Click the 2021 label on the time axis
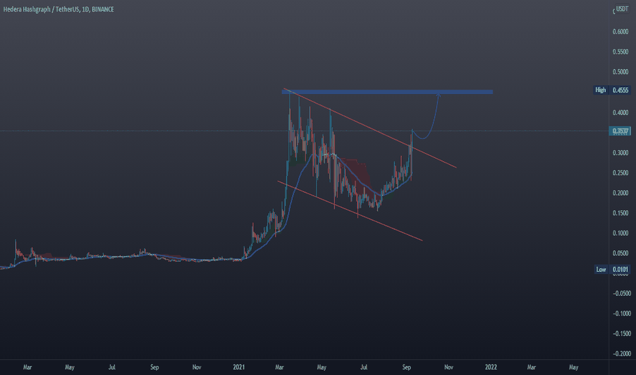636x375 pixels. click(x=239, y=367)
